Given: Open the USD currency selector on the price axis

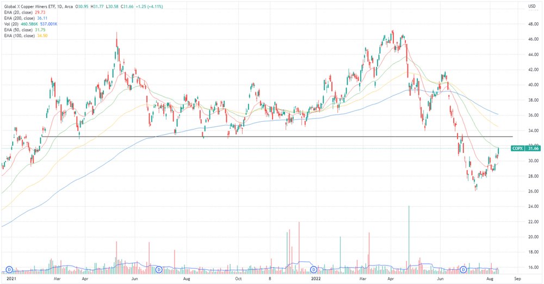Looking at the screenshot, I should pos(532,6).
